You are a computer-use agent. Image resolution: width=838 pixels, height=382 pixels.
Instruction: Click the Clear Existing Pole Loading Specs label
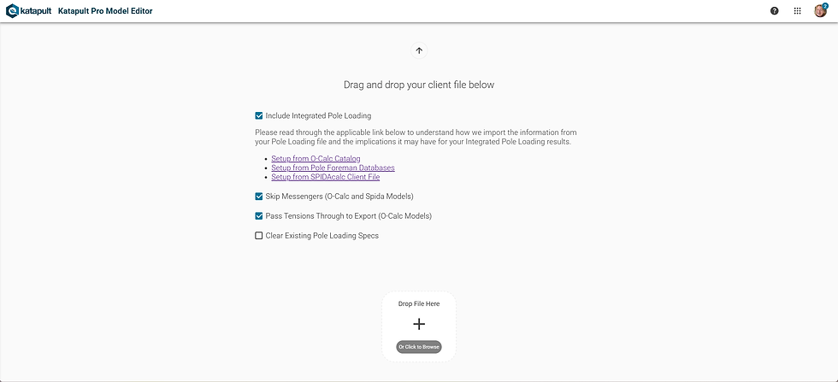pos(322,236)
